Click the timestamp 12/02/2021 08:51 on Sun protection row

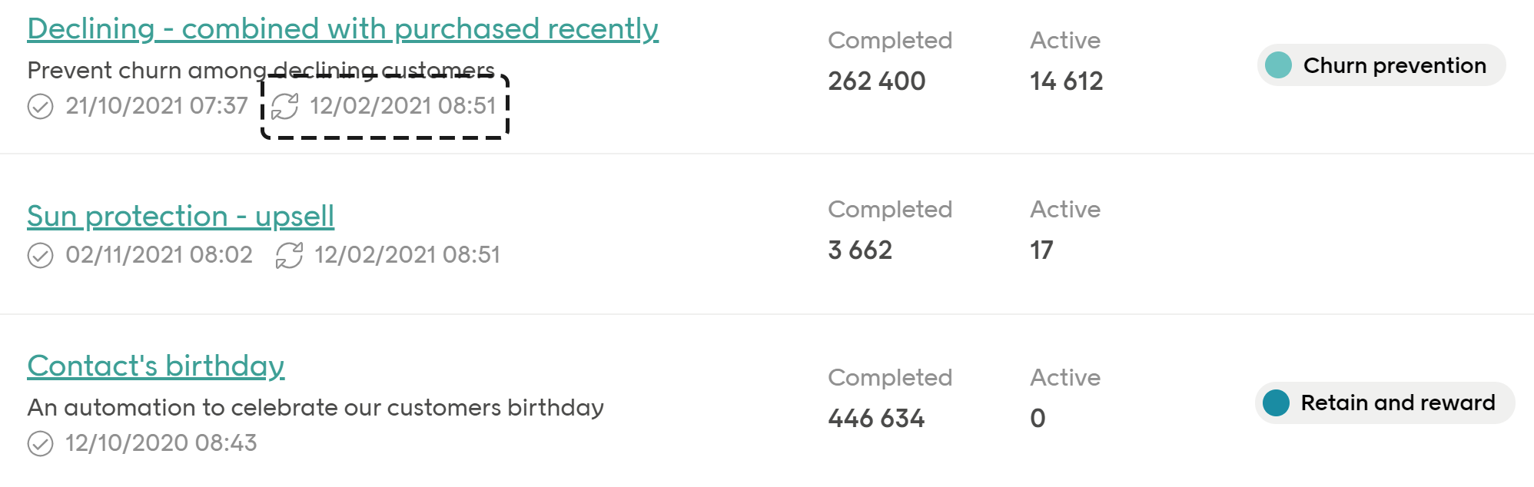[x=409, y=254]
